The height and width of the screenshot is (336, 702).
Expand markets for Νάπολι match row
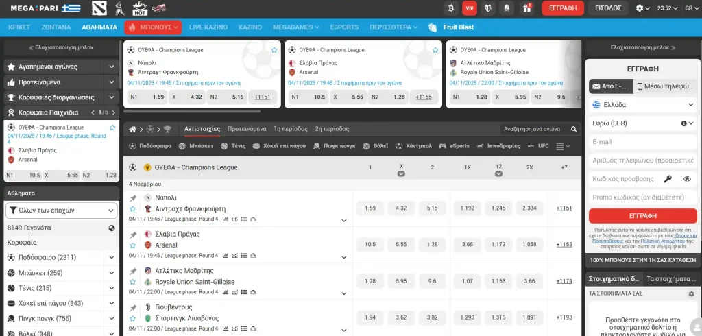pyautogui.click(x=344, y=220)
